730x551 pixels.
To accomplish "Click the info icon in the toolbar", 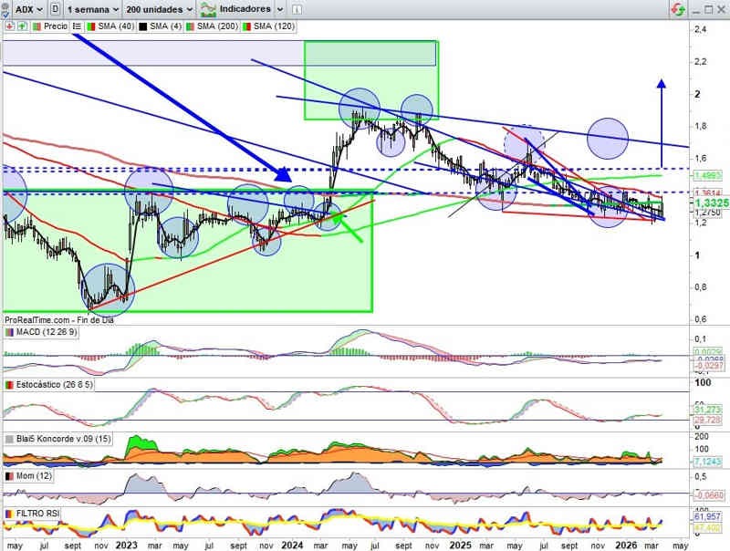I will coord(294,8).
